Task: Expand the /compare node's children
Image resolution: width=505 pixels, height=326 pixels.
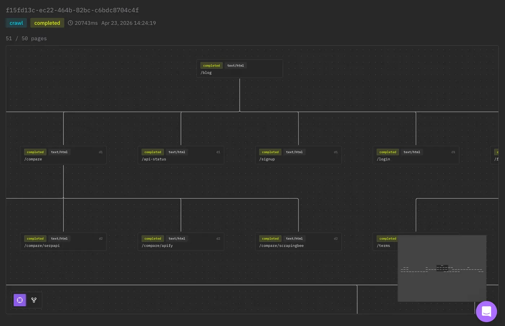Action: [63, 155]
